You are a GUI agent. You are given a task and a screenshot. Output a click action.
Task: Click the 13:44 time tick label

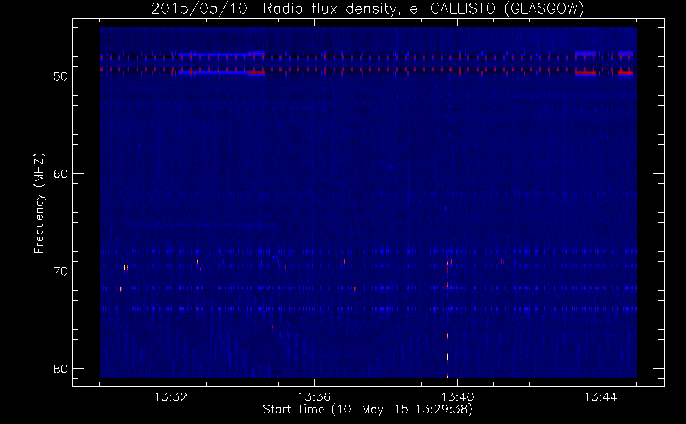(601, 397)
